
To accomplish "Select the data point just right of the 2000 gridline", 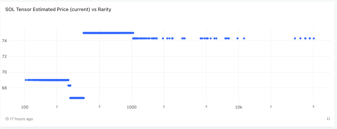I will [167, 38].
